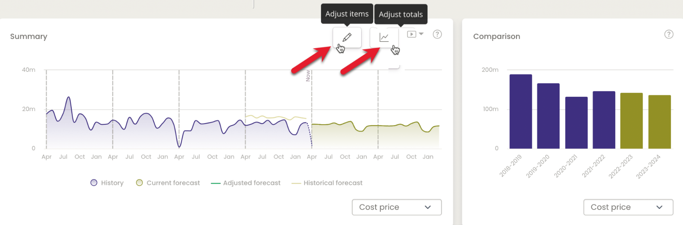Hide the Historical forecast series via legend
Viewport: 683px width, 225px height.
pyautogui.click(x=327, y=183)
